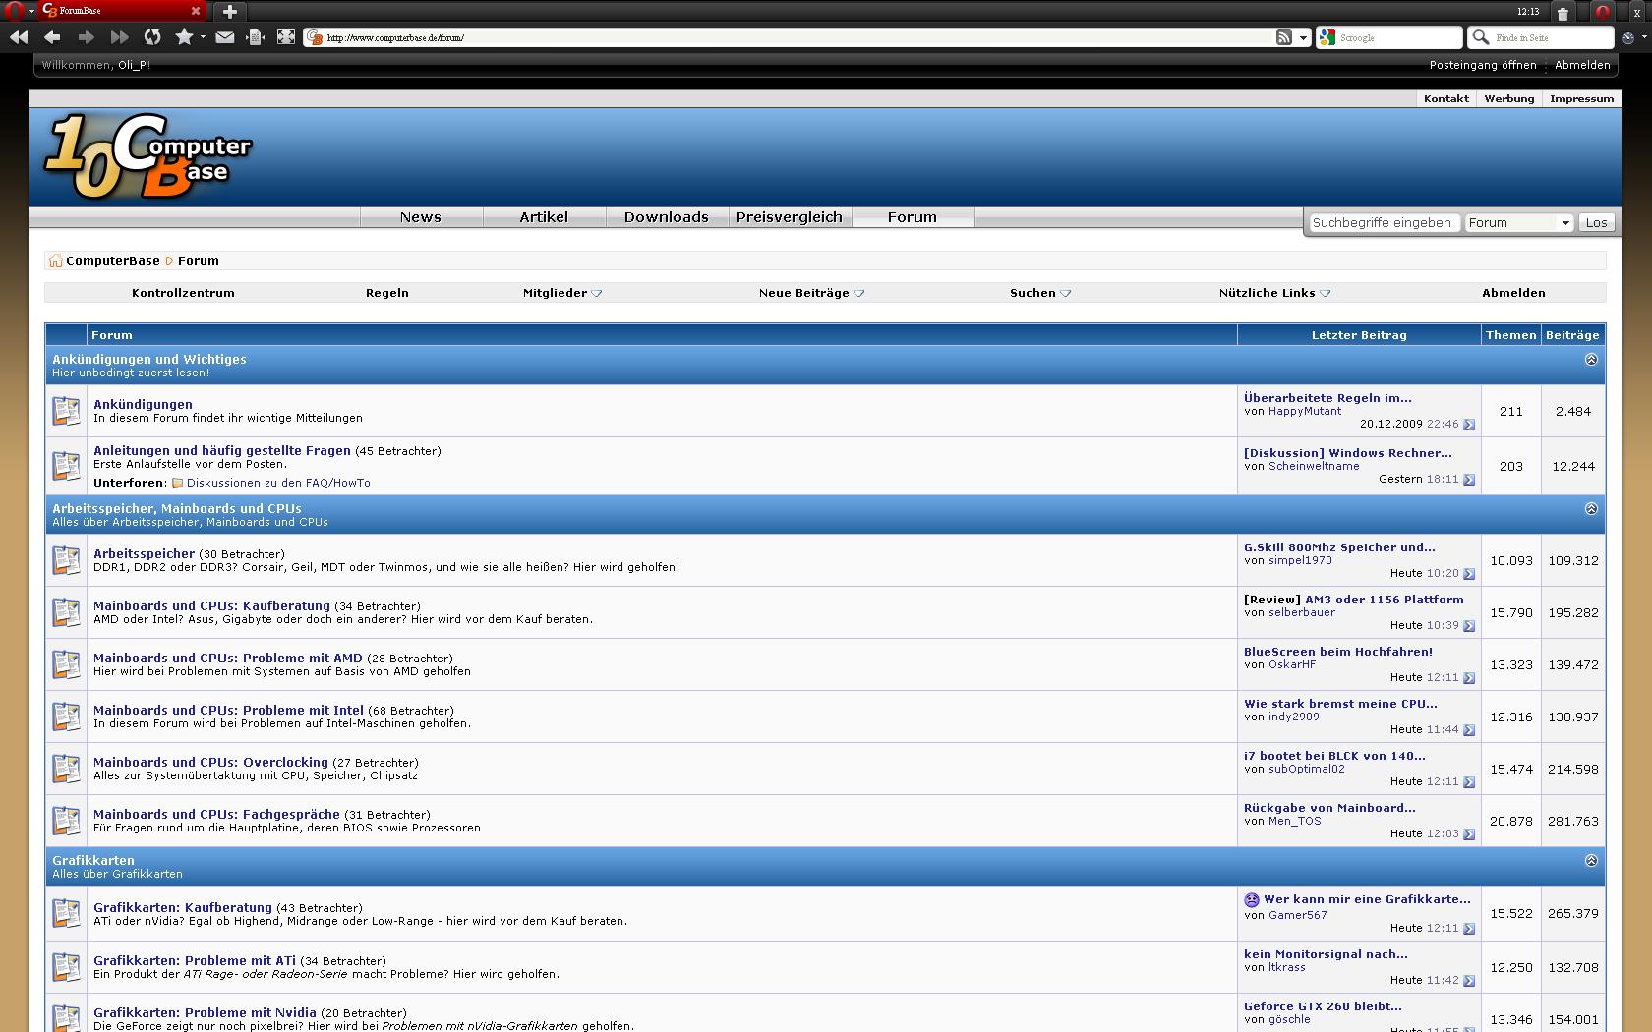The height and width of the screenshot is (1032, 1652).
Task: Click the ComputerBase home icon in breadcrumb
Action: click(56, 260)
